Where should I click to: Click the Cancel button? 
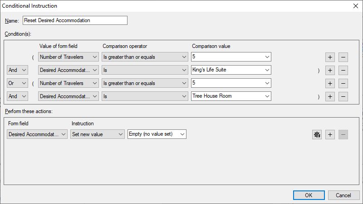coord(343,195)
